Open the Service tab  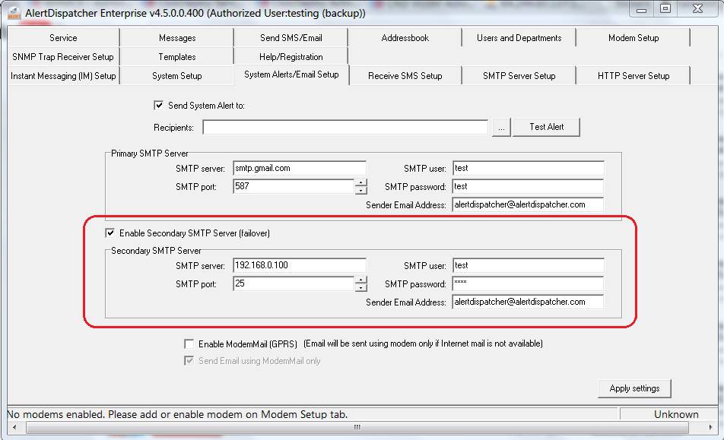pyautogui.click(x=63, y=38)
